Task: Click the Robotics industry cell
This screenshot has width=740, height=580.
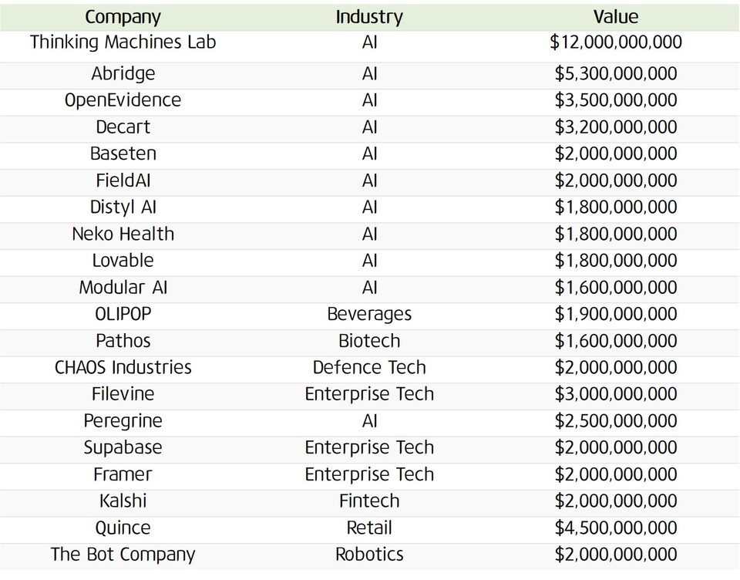Action: point(369,554)
